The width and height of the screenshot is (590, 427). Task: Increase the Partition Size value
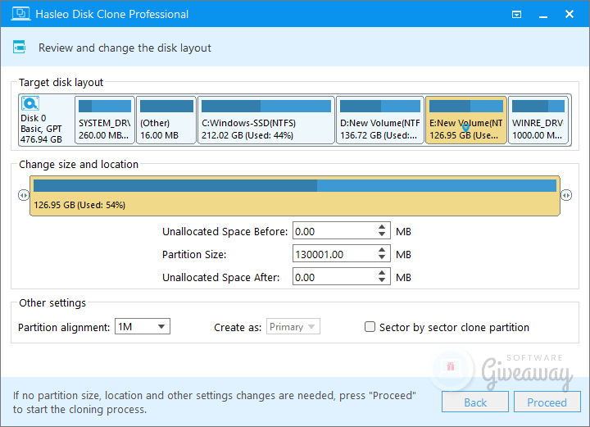click(x=382, y=250)
